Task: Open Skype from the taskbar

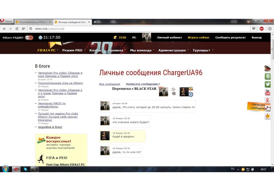Action: (x=25, y=169)
